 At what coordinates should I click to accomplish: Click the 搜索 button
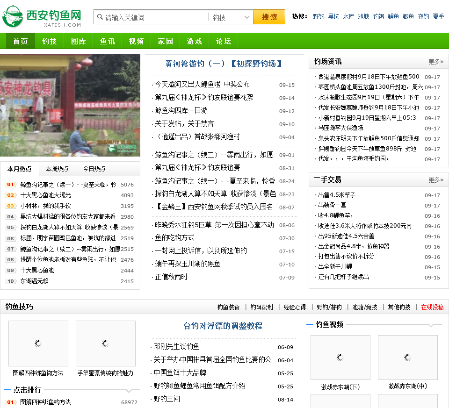pos(269,17)
